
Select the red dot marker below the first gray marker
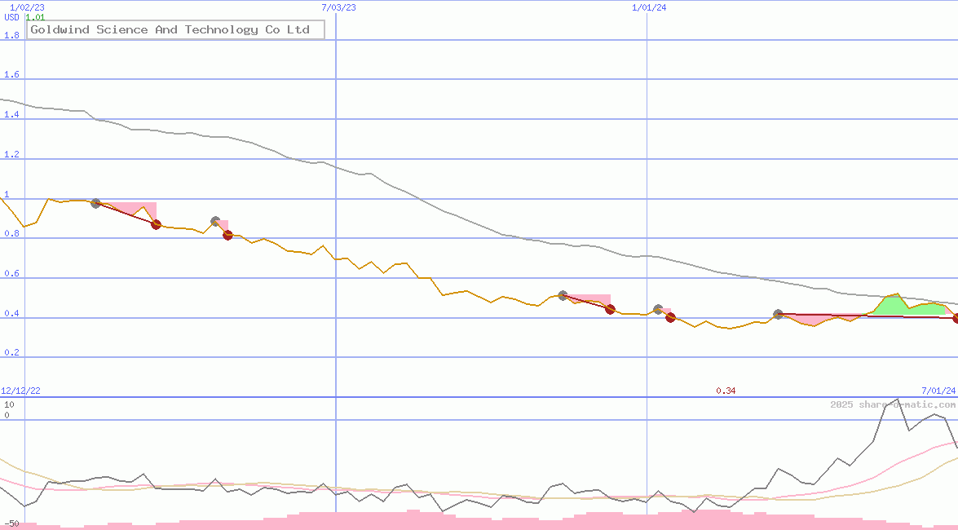(156, 225)
